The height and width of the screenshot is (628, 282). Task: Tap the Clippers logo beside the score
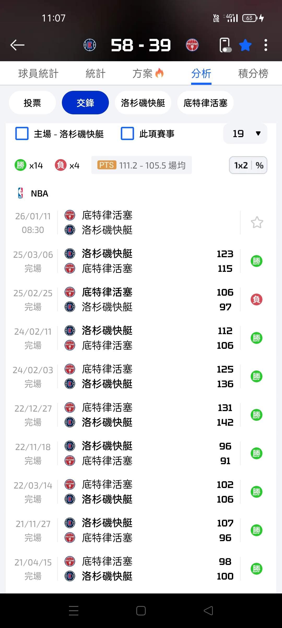[x=90, y=45]
